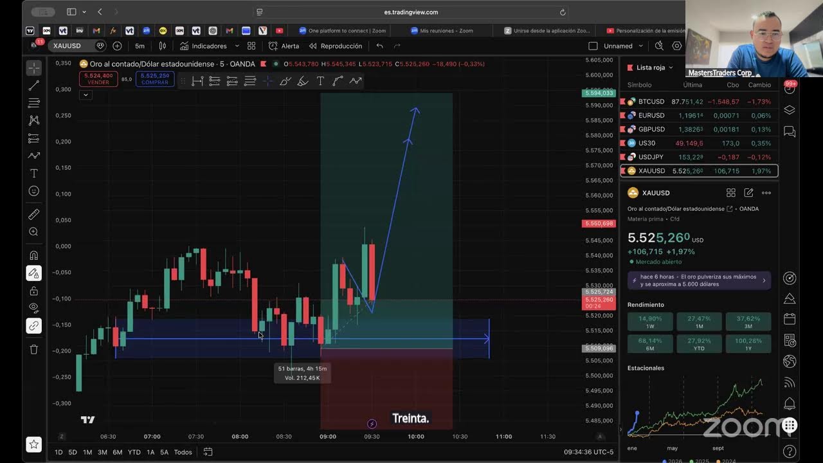Select the YTD date range
This screenshot has height=463, width=823.
click(x=134, y=452)
